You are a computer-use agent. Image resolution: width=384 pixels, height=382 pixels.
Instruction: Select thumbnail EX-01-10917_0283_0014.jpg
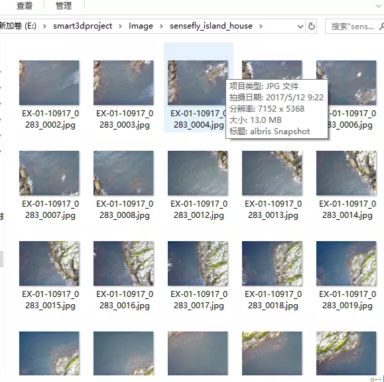pyautogui.click(x=346, y=173)
